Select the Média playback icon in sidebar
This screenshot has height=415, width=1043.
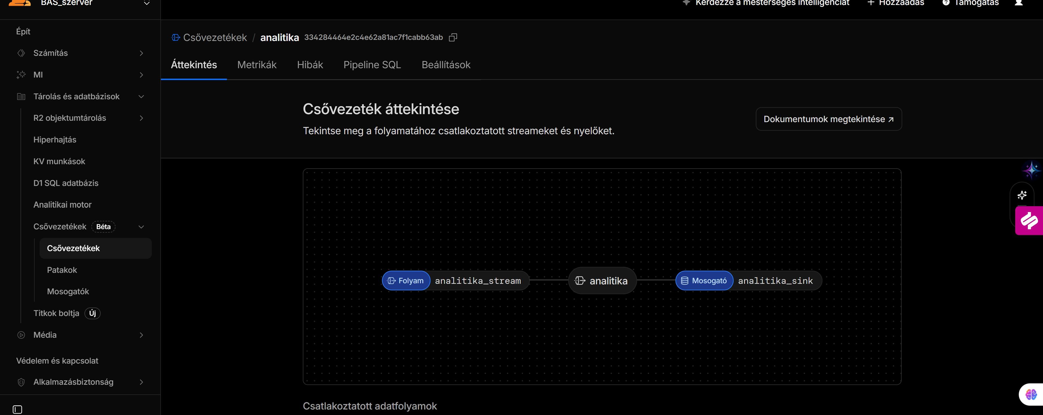point(21,335)
